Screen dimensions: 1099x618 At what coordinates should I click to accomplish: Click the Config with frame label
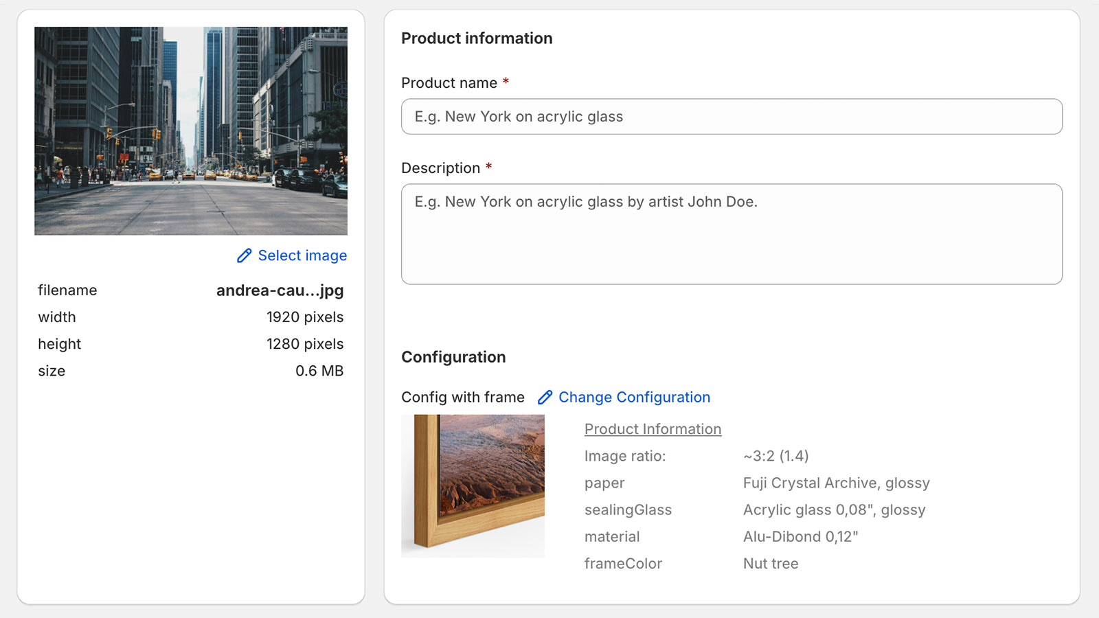point(463,397)
